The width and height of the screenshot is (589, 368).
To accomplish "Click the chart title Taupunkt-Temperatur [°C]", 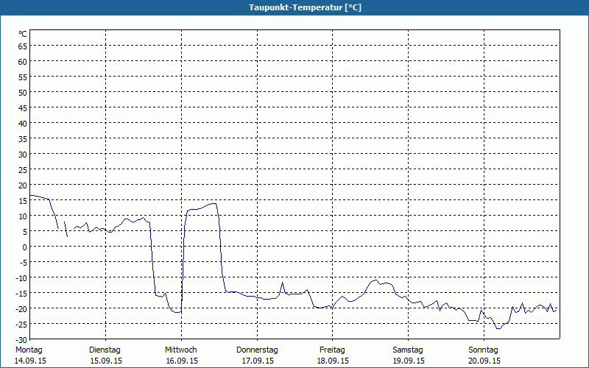I will tap(305, 7).
